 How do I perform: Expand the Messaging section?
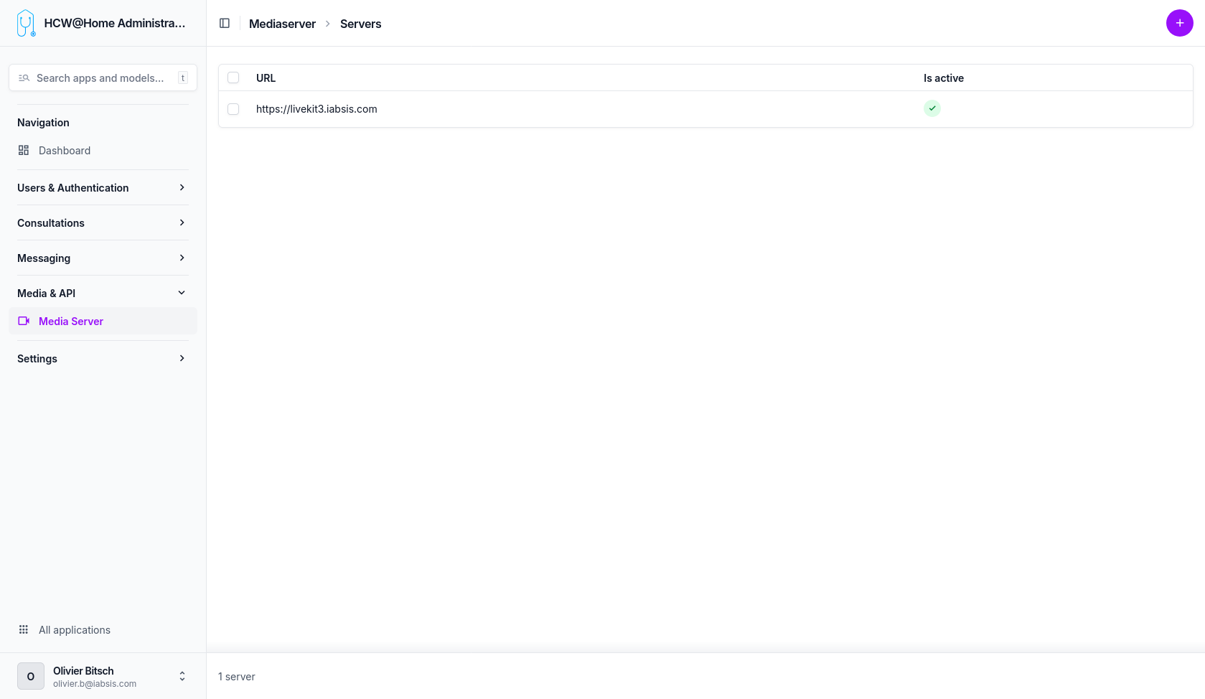pyautogui.click(x=182, y=258)
